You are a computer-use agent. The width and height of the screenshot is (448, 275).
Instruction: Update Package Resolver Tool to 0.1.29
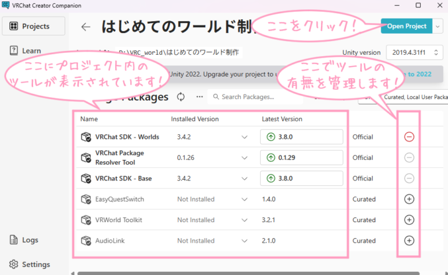[301, 157]
